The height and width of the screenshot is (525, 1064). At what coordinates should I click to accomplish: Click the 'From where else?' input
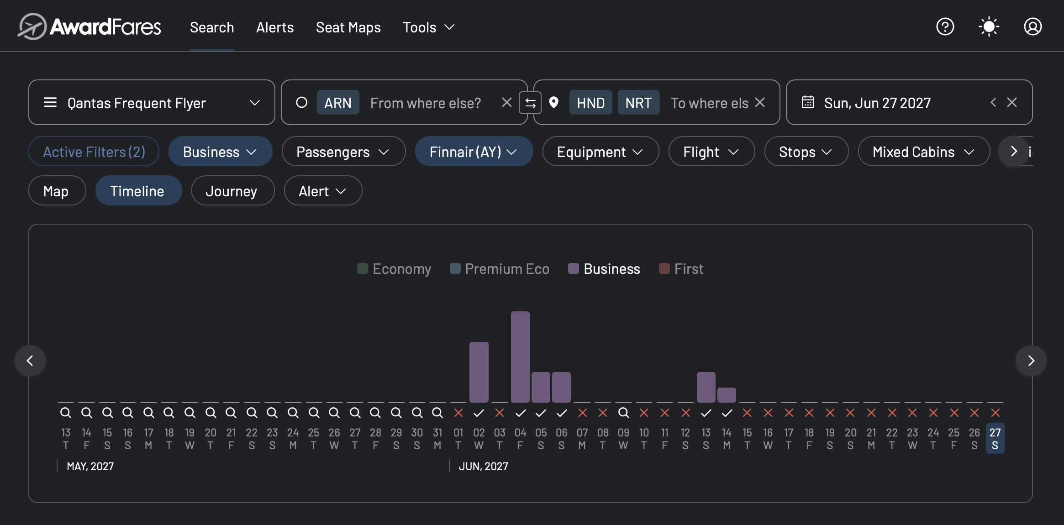(x=426, y=103)
